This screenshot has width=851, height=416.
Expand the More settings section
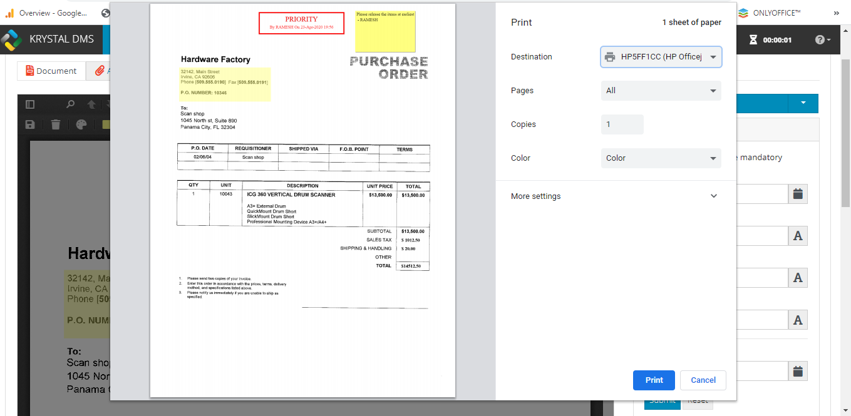[x=713, y=196]
